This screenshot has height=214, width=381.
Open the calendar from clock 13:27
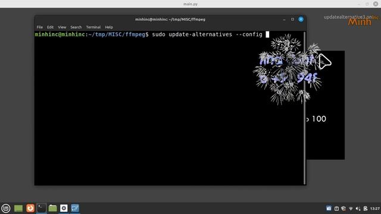point(375,209)
